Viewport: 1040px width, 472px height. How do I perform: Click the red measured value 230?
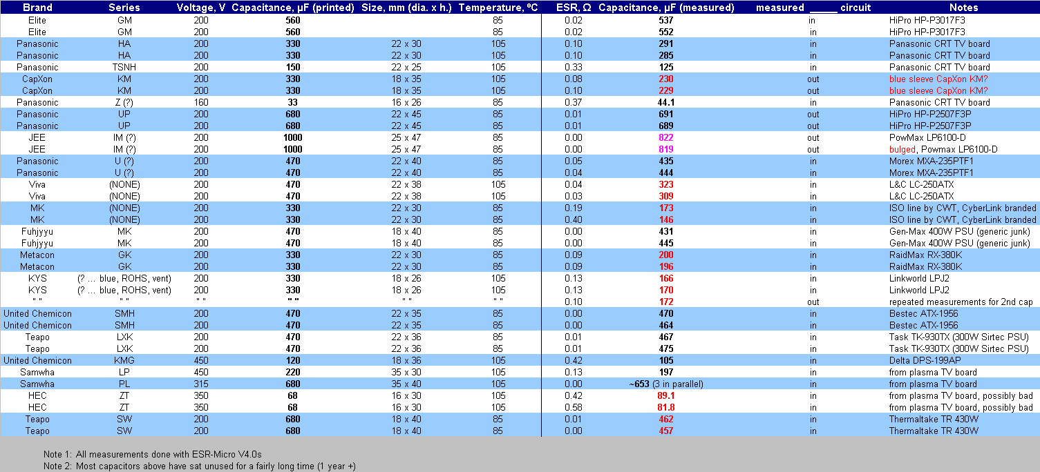click(666, 79)
